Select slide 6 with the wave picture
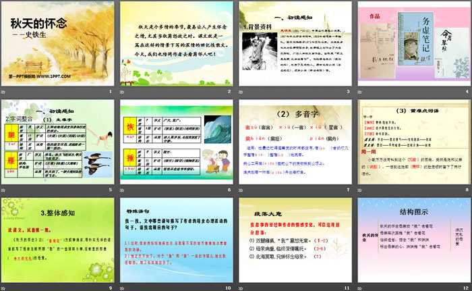 click(177, 142)
